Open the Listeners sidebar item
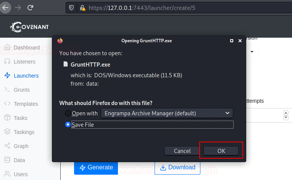292x180 pixels. tap(20, 62)
